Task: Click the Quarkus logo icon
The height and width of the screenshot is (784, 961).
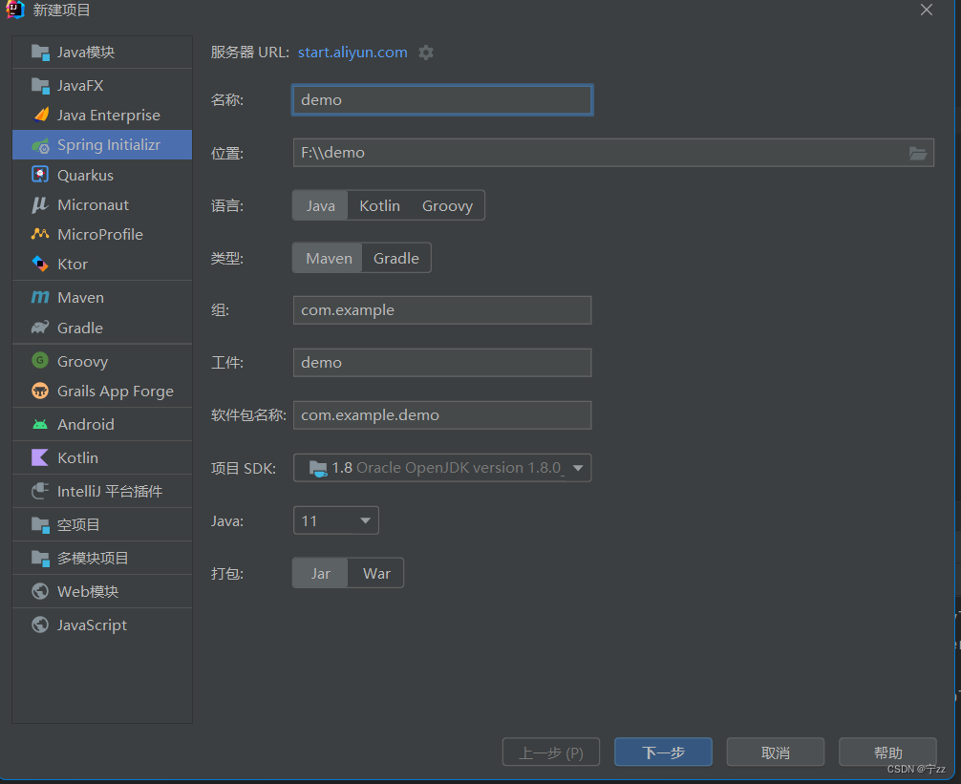Action: pyautogui.click(x=40, y=175)
